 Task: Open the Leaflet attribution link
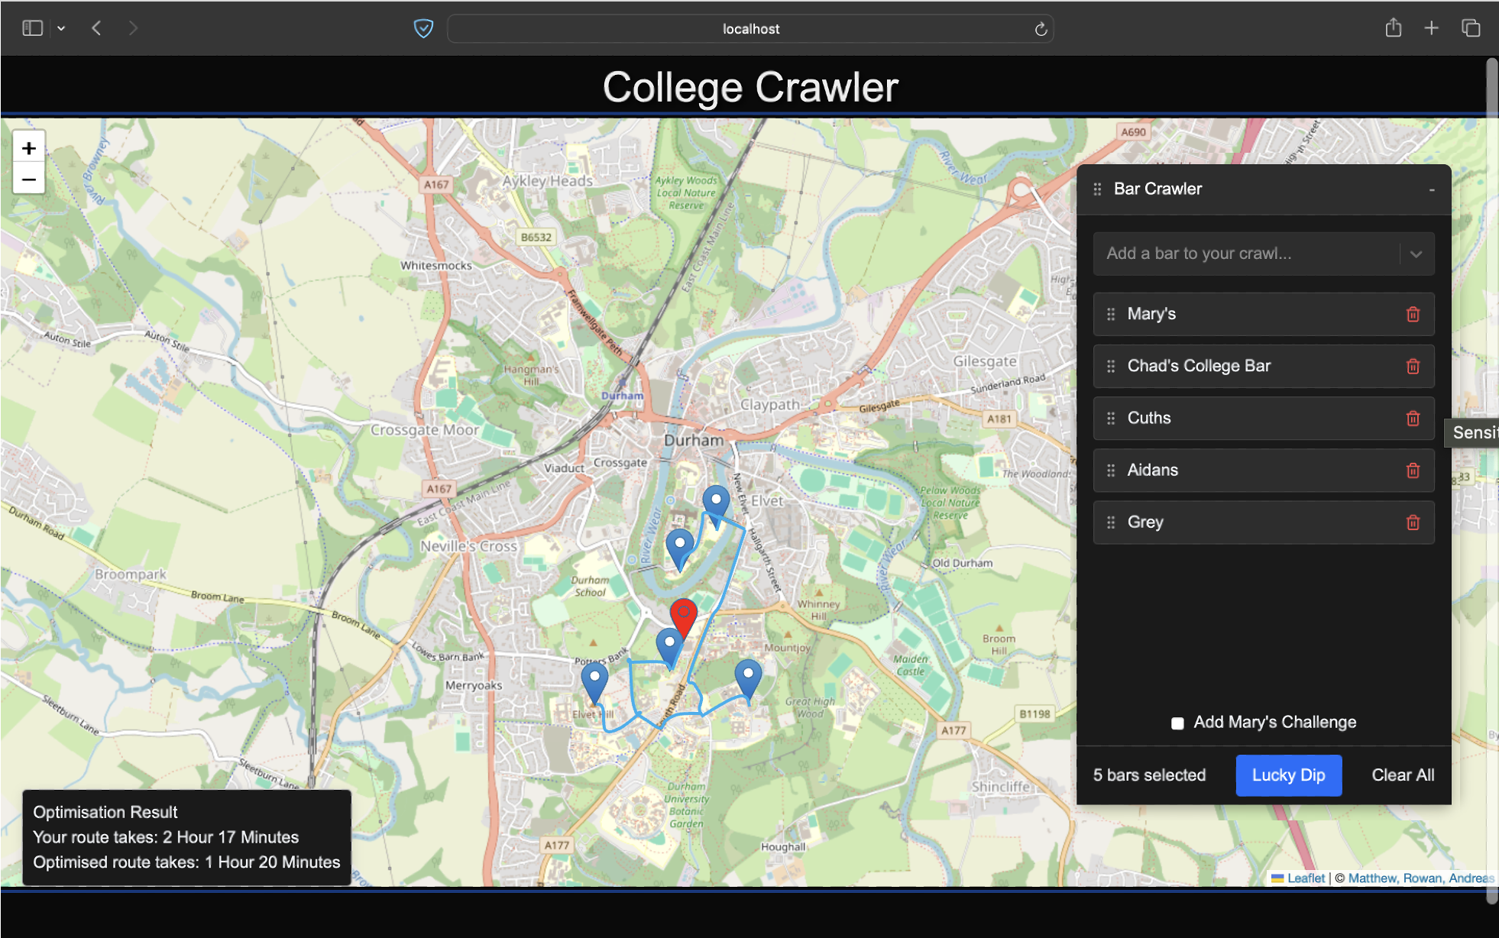[x=1305, y=878]
